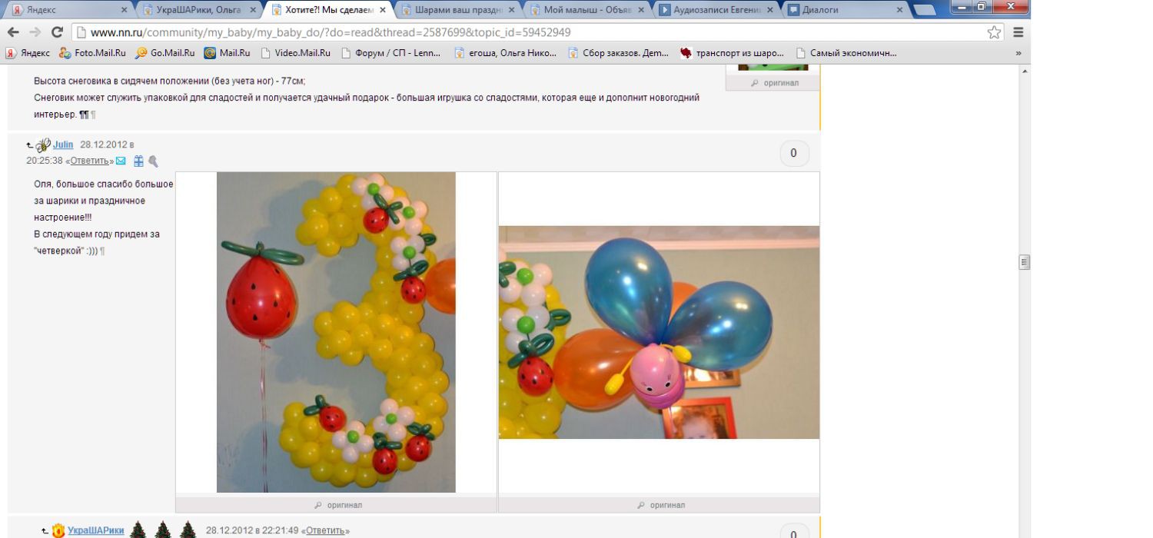Switch to the УкраШАРики, Ольга tab
Image resolution: width=1153 pixels, height=538 pixels.
tap(197, 10)
